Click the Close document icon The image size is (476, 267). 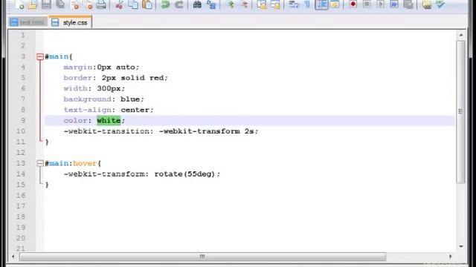74,4
